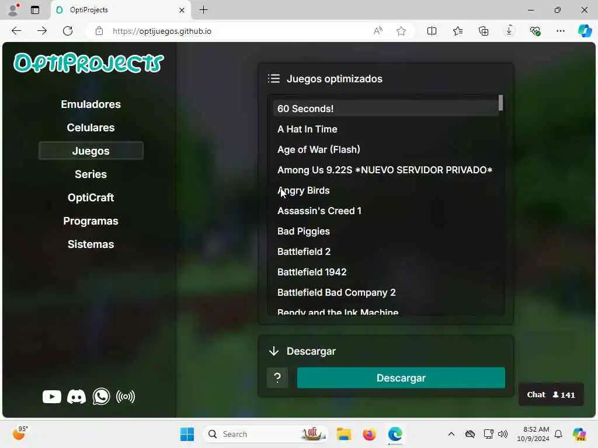Select Age of War (Flash)
The width and height of the screenshot is (598, 448).
(385, 149)
